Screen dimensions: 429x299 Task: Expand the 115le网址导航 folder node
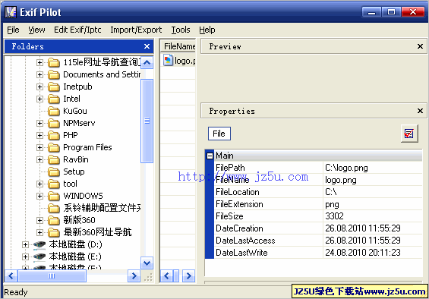tap(39, 63)
